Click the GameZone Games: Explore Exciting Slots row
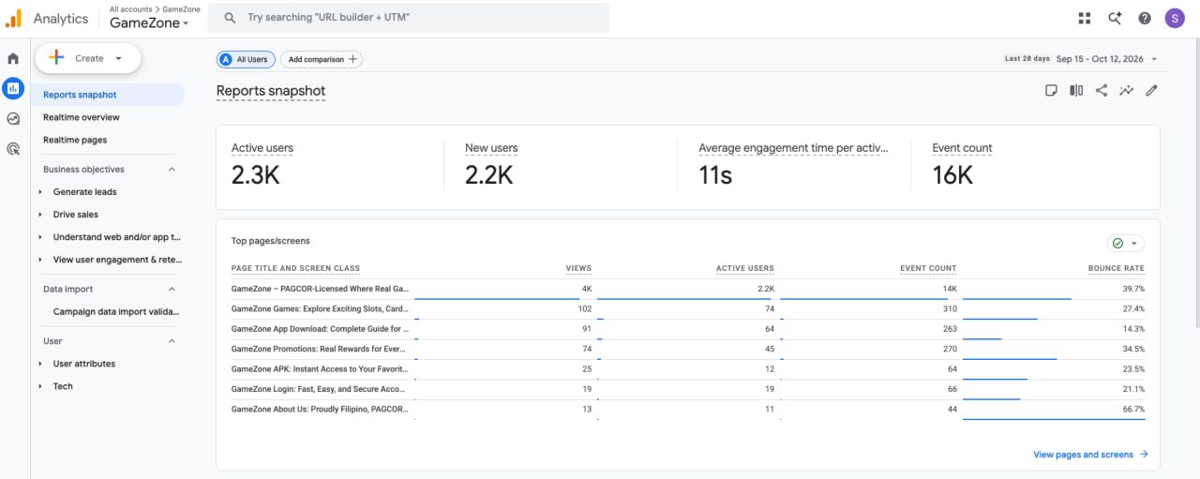1200x479 pixels. (x=320, y=308)
